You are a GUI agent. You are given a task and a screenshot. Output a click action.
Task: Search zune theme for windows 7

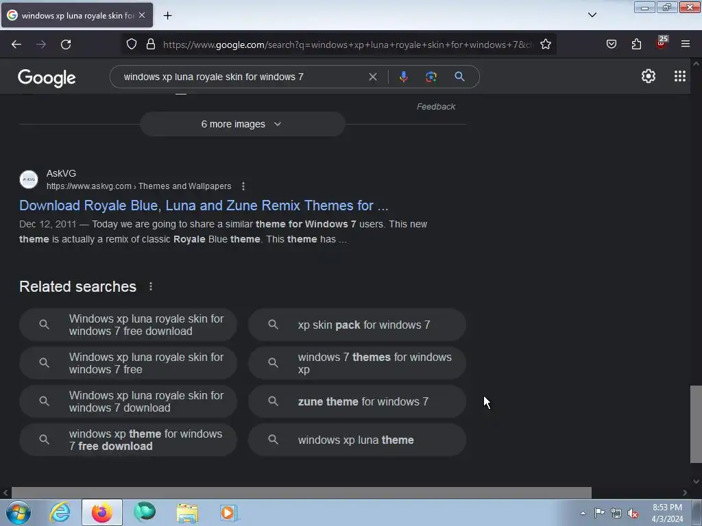pyautogui.click(x=356, y=401)
